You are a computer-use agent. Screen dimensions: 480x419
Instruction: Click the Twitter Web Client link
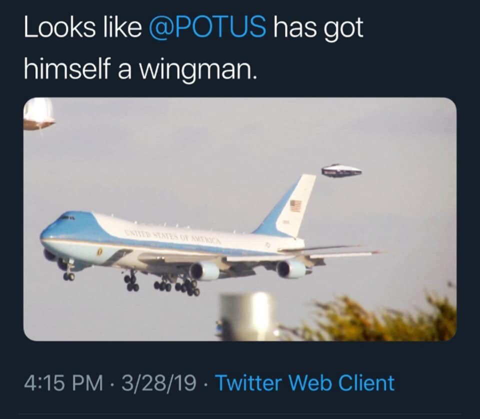[304, 383]
